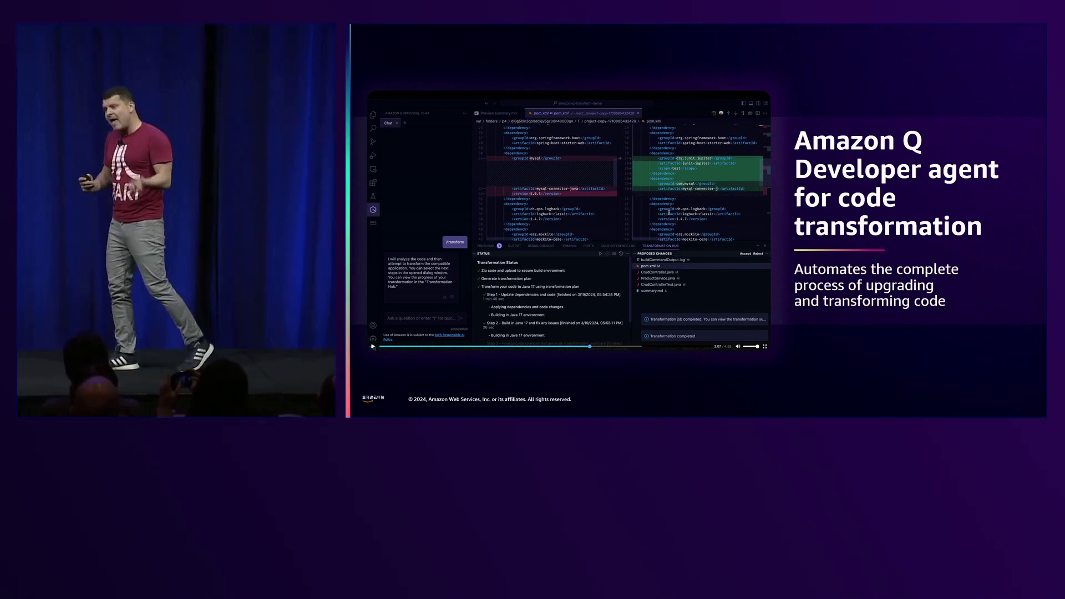The image size is (1065, 599).
Task: Click the history icon in the Status panel header
Action: click(621, 253)
